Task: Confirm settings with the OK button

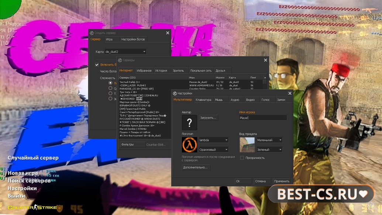Action: pyautogui.click(x=243, y=181)
